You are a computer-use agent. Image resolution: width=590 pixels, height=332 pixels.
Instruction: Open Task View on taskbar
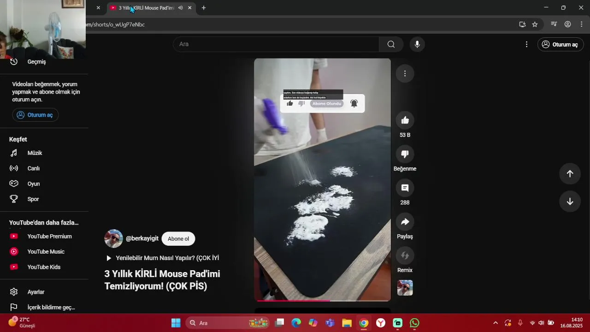click(x=279, y=323)
